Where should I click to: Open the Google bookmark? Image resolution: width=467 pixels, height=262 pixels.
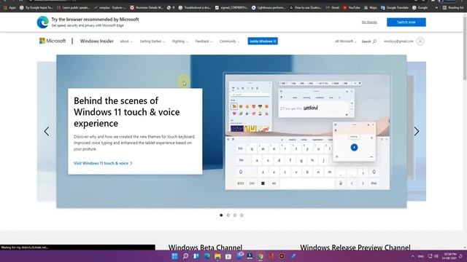(x=420, y=8)
